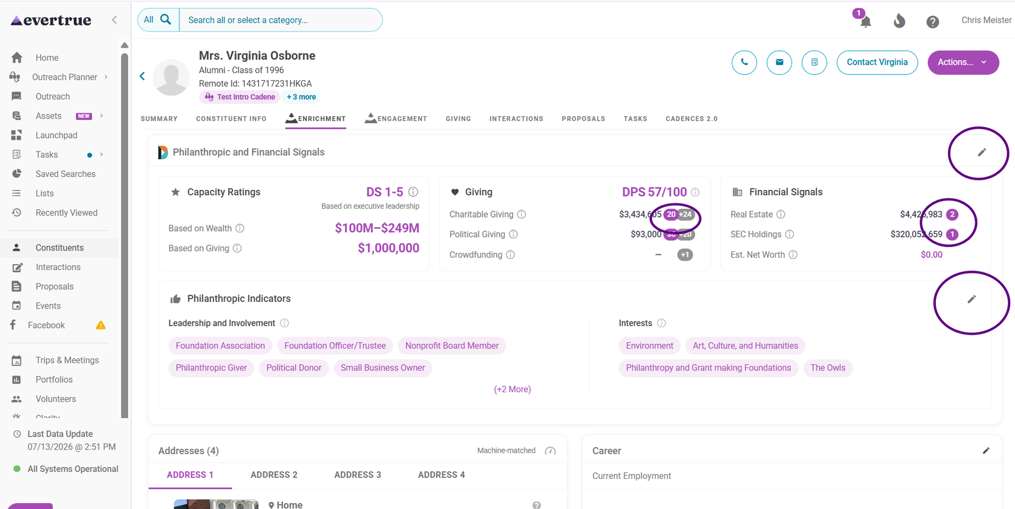Click the flame icon in header
Image resolution: width=1015 pixels, height=509 pixels.
(x=899, y=21)
